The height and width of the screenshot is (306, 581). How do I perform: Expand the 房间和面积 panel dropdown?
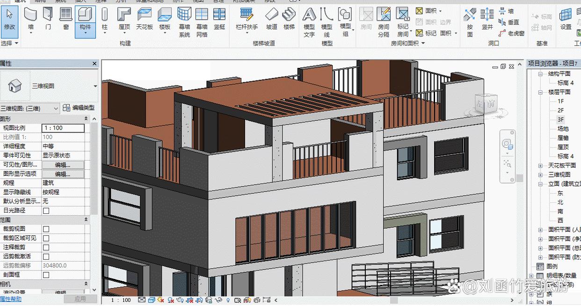point(407,43)
